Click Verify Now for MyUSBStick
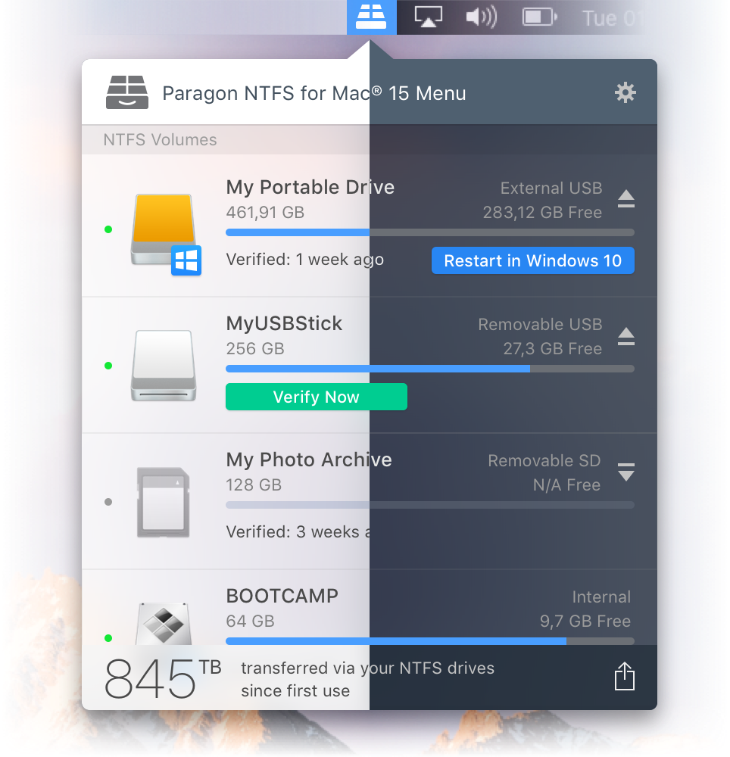730x757 pixels. pos(317,397)
